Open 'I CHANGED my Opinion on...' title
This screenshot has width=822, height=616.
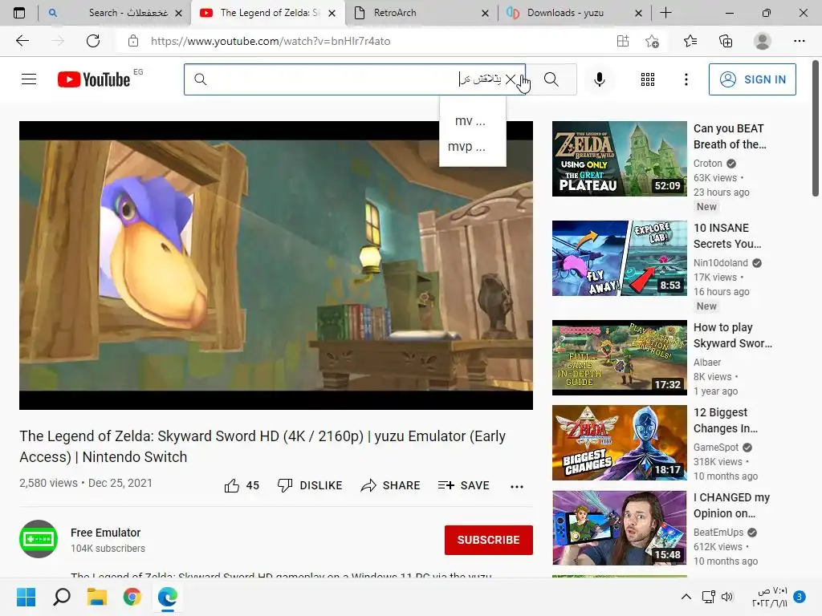731,505
